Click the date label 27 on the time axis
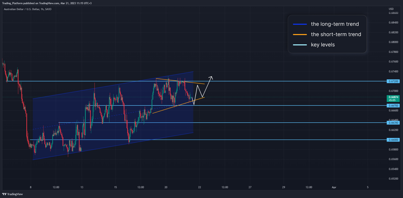Image resolution: width=403 pixels, height=198 pixels. (x=250, y=187)
